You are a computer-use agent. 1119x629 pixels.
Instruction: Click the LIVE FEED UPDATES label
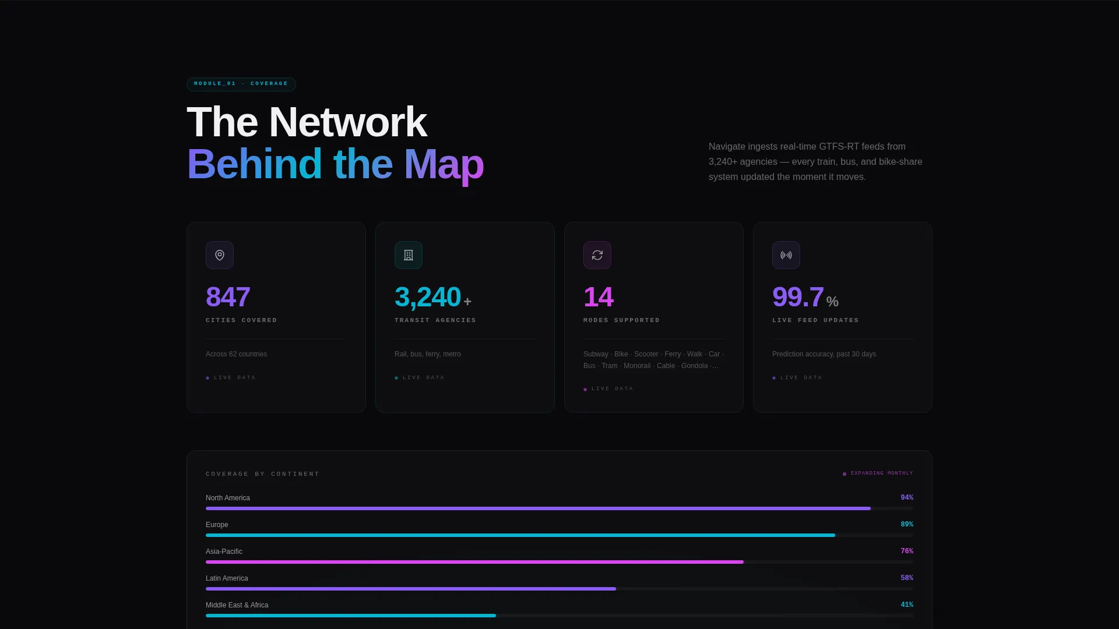point(815,320)
